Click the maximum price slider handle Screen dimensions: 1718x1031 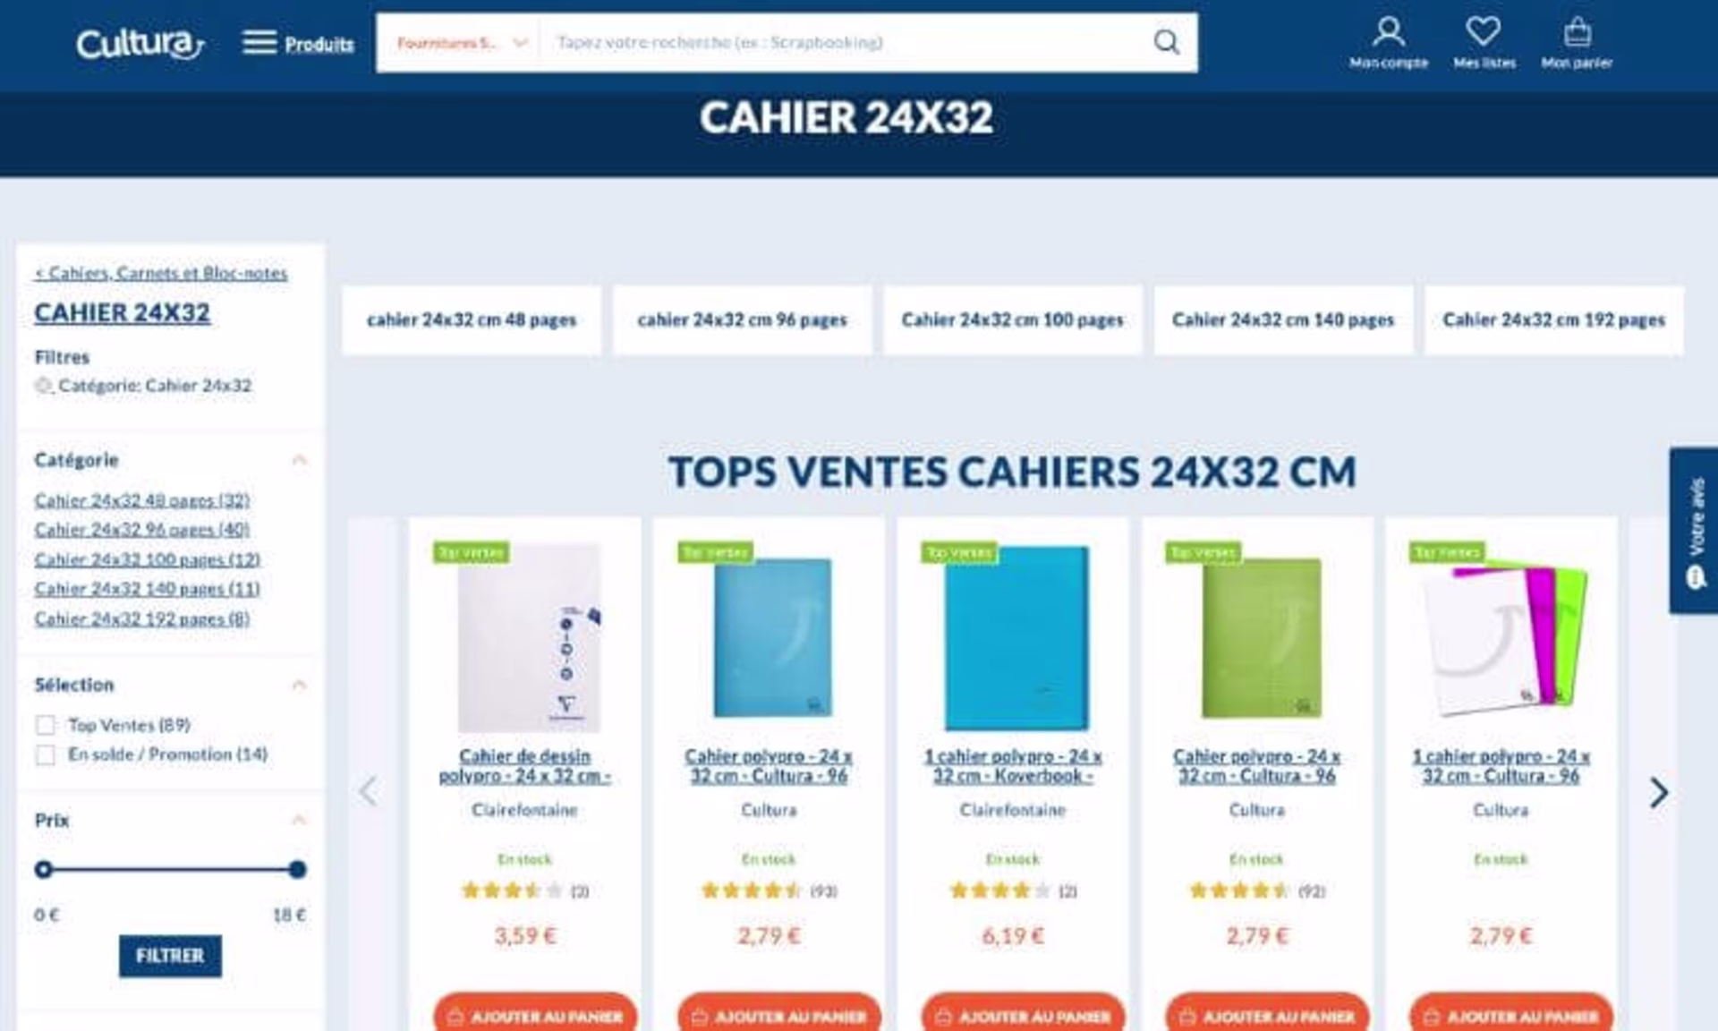coord(298,869)
